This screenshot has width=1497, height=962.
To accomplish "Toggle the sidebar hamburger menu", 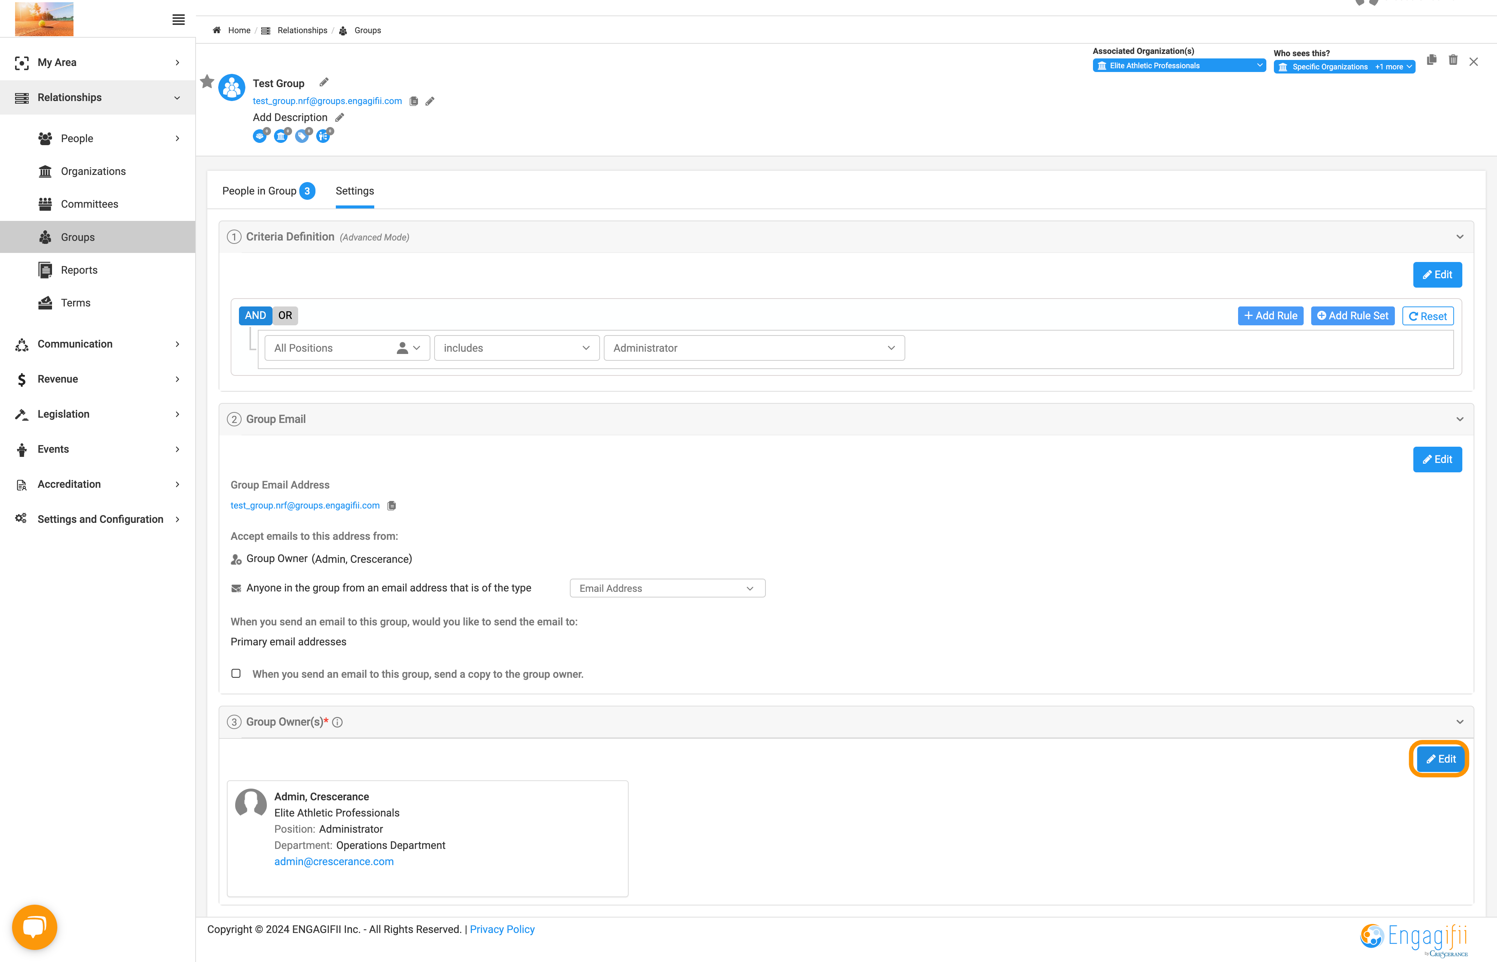I will pos(179,19).
